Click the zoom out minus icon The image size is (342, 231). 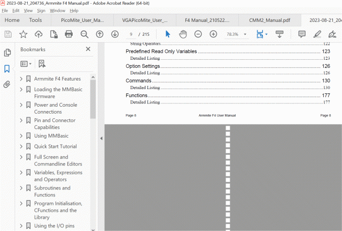click(198, 34)
